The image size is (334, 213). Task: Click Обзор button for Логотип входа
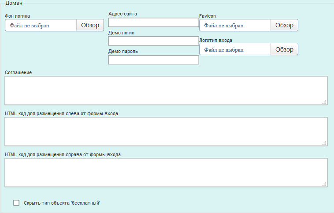tap(284, 49)
